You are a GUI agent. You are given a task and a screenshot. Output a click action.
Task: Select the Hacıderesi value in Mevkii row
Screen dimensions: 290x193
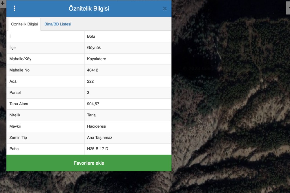tap(97, 126)
